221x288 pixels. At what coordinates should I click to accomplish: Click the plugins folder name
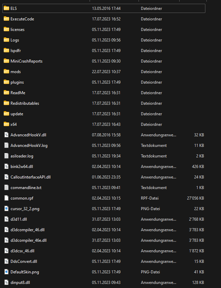(17, 82)
